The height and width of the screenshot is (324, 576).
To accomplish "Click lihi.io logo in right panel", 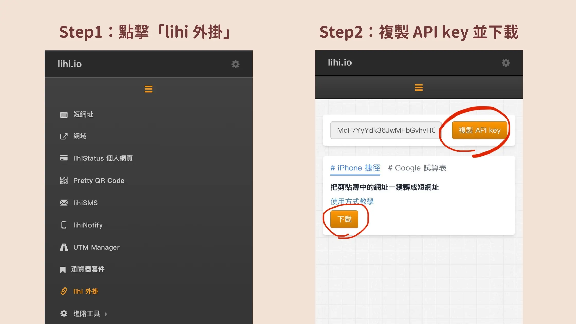I will (x=340, y=62).
